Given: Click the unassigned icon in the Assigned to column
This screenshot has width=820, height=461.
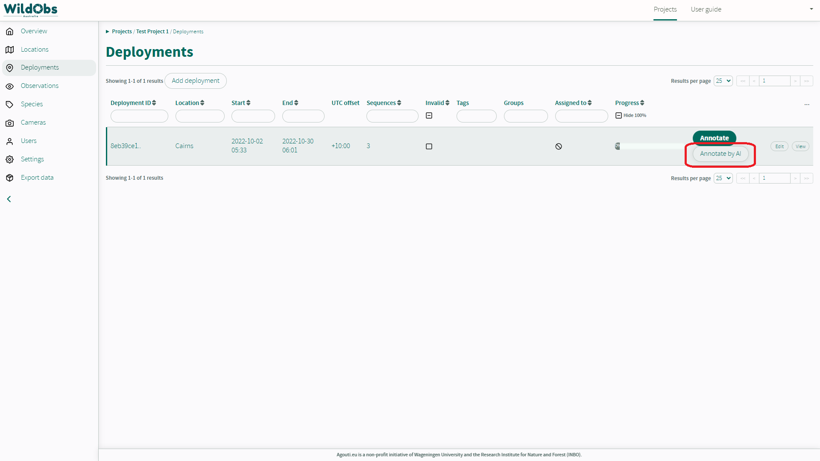Looking at the screenshot, I should (559, 146).
